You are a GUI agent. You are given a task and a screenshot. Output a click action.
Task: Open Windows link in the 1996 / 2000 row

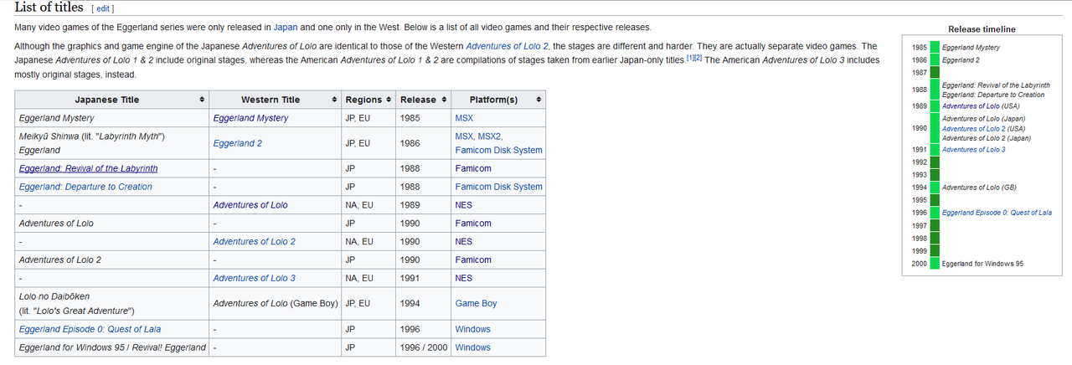(x=473, y=347)
